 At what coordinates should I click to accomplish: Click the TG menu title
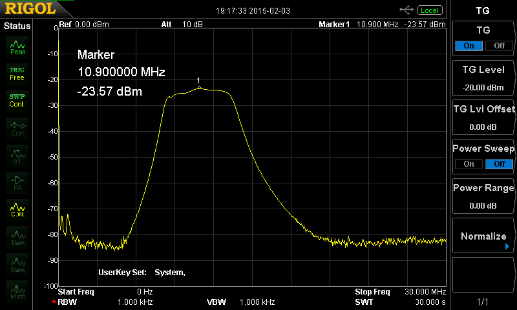pos(483,11)
